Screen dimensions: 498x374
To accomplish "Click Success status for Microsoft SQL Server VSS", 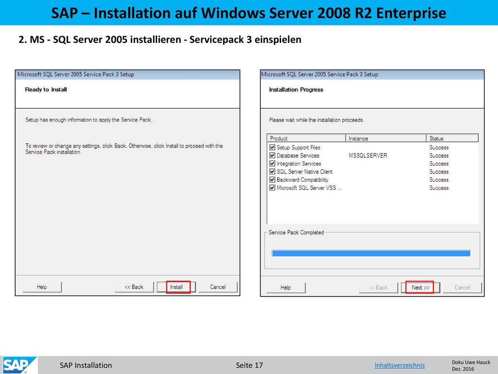I will tap(439, 188).
